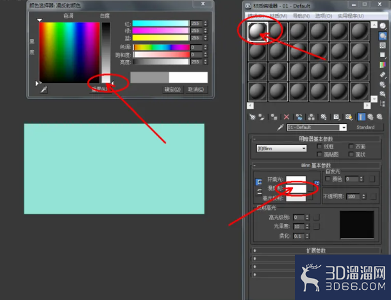Click Material ID Channel icon
The image size is (391, 300).
336,116
